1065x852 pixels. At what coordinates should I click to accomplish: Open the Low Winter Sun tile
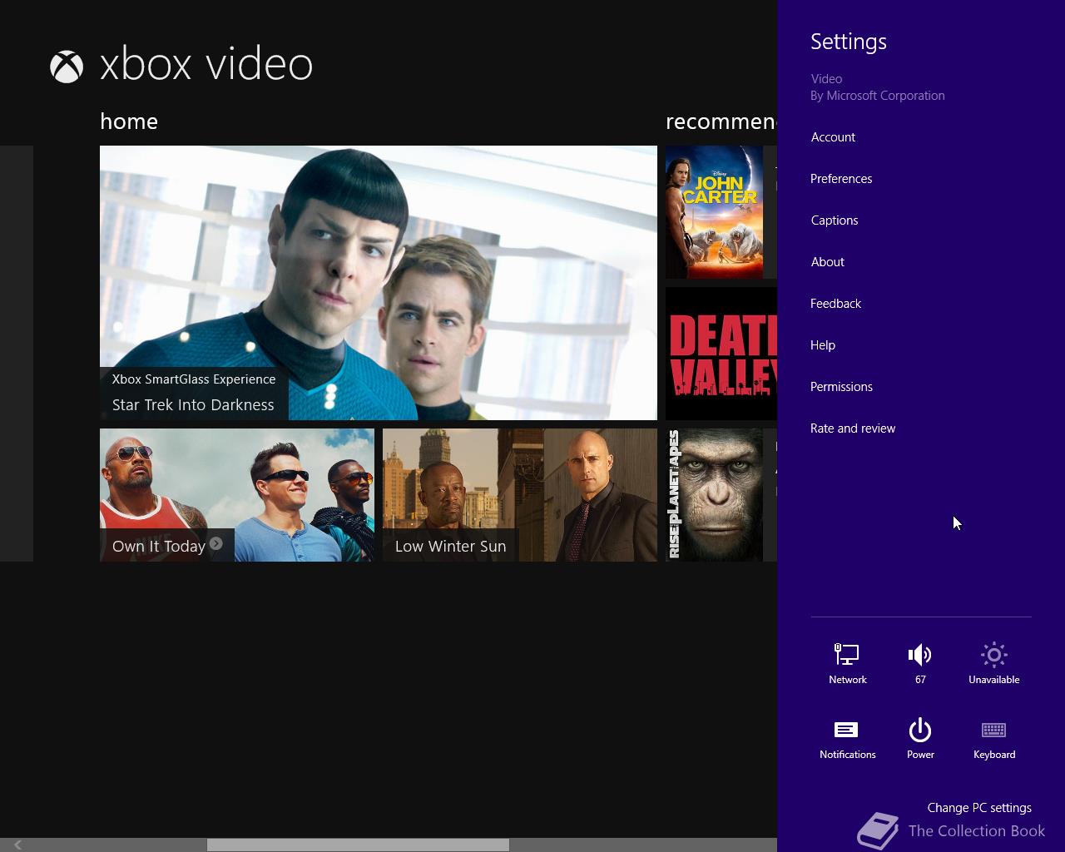coord(520,495)
